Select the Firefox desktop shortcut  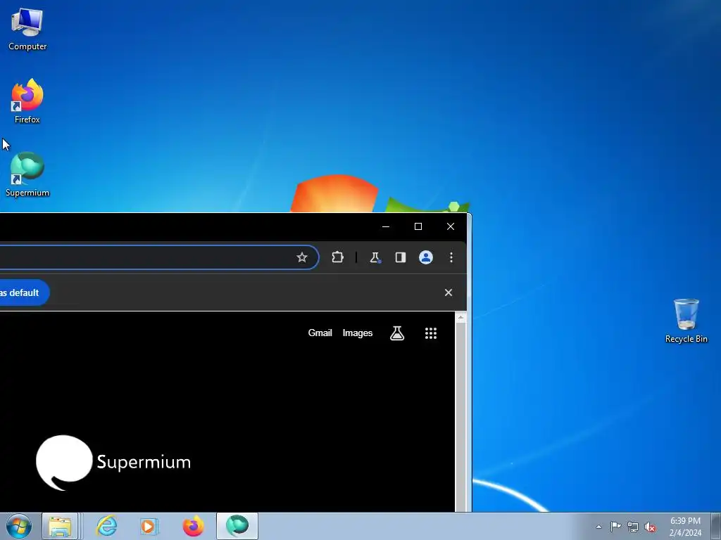(x=27, y=101)
